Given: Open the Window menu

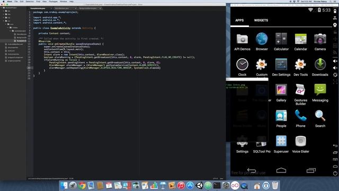Looking at the screenshot, I should click(64, 2).
